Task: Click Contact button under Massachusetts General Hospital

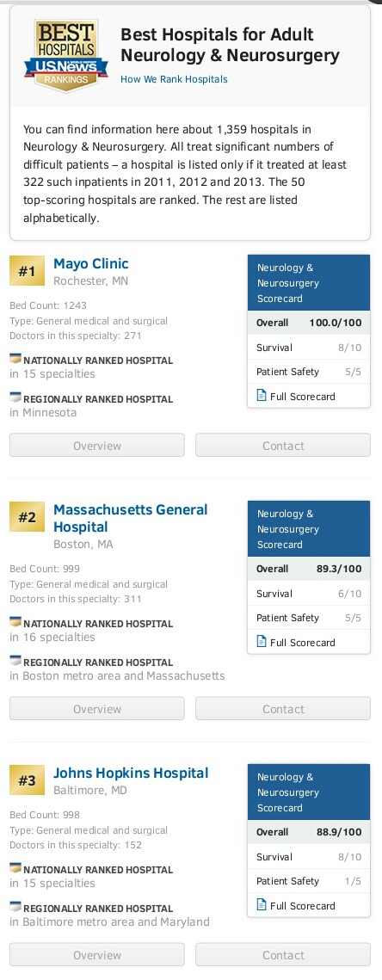Action: (283, 709)
